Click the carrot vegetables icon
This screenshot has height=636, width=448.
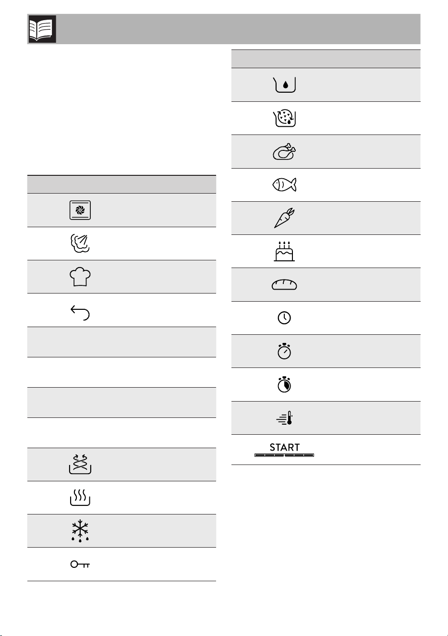pos(284,218)
